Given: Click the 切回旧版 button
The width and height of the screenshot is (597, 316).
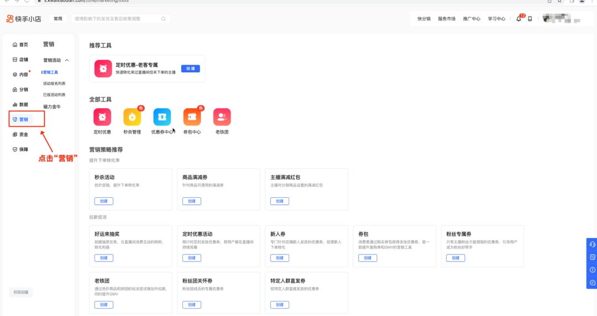Looking at the screenshot, I should (21, 292).
